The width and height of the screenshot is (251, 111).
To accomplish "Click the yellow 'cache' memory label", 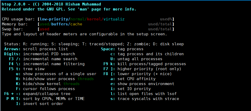I will click(x=76, y=24).
